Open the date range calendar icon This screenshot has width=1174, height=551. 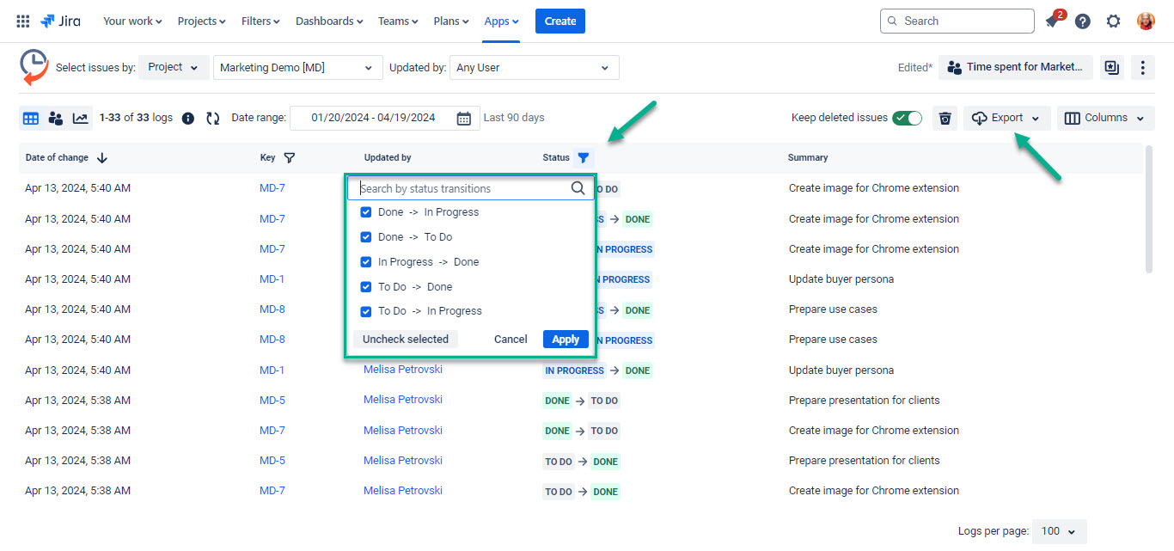pos(462,118)
